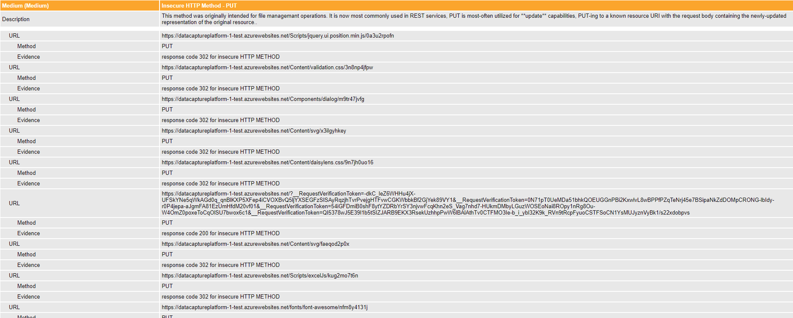Click Method label below RequestVerificationToken URL
This screenshot has width=793, height=318.
click(26, 223)
